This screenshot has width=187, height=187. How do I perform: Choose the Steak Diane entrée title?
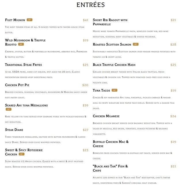click(14, 130)
